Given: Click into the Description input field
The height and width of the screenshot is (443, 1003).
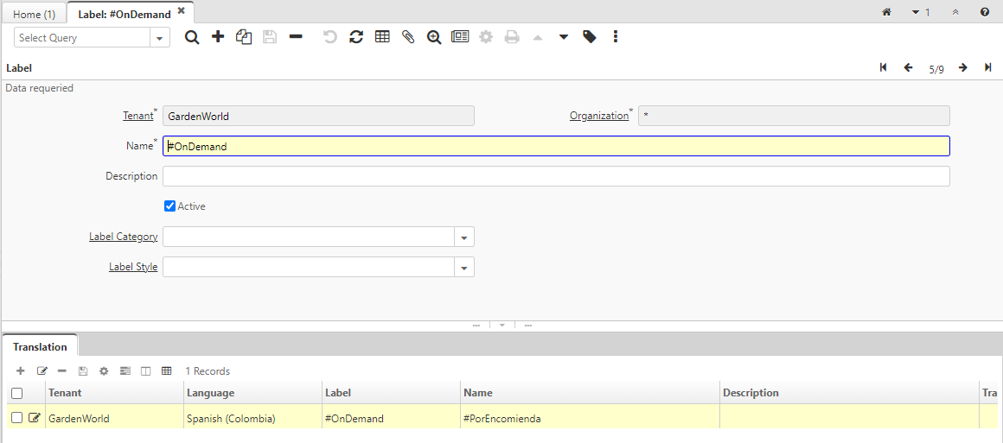Looking at the screenshot, I should (x=555, y=176).
